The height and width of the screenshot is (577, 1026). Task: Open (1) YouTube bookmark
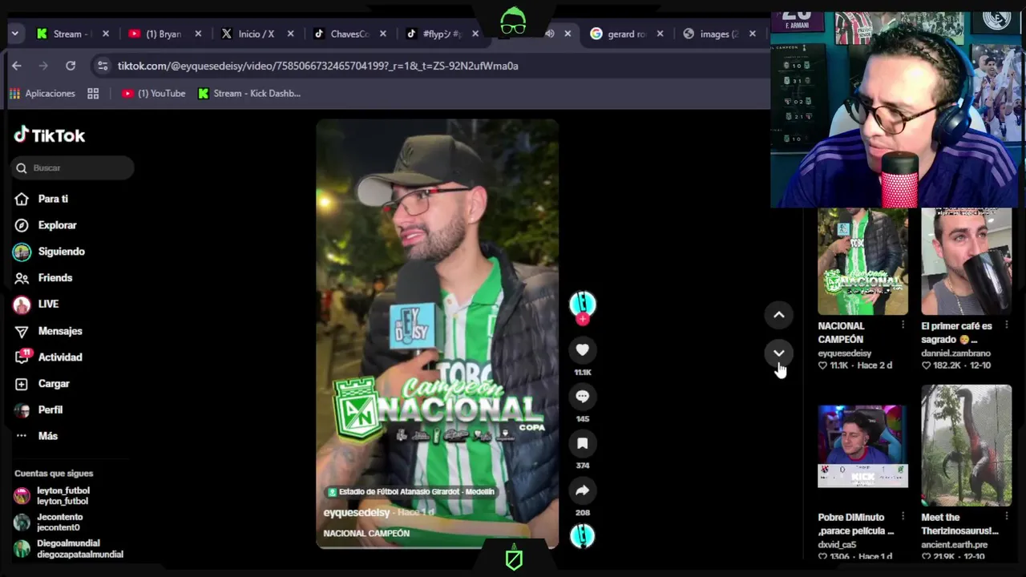(153, 94)
